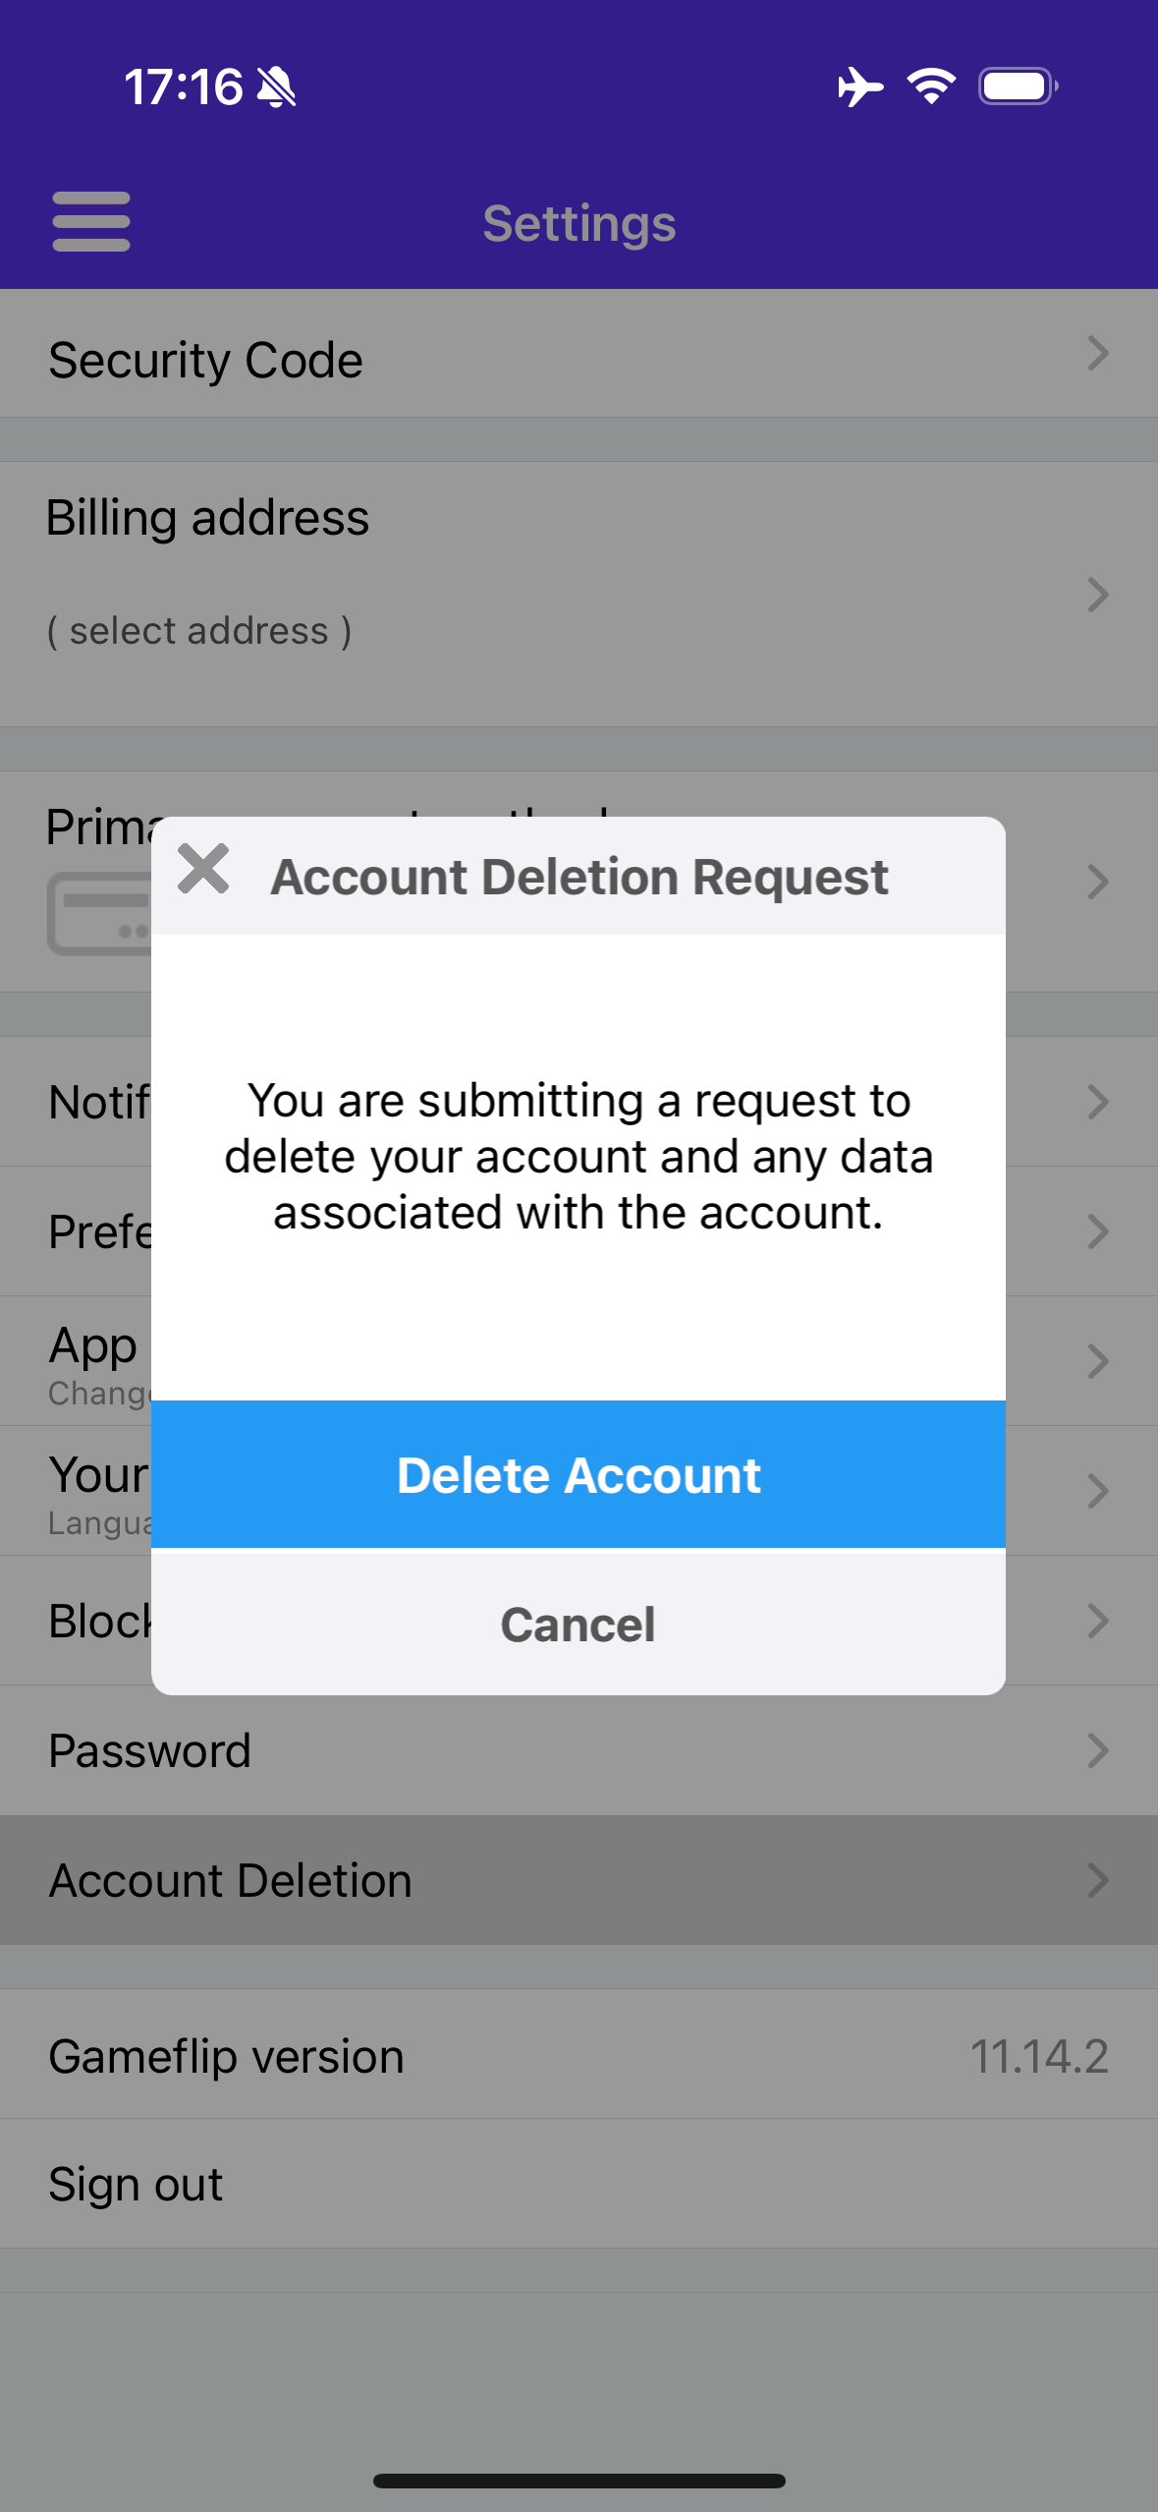Tap the Wi-Fi status icon
1158x2512 pixels.
click(x=931, y=86)
